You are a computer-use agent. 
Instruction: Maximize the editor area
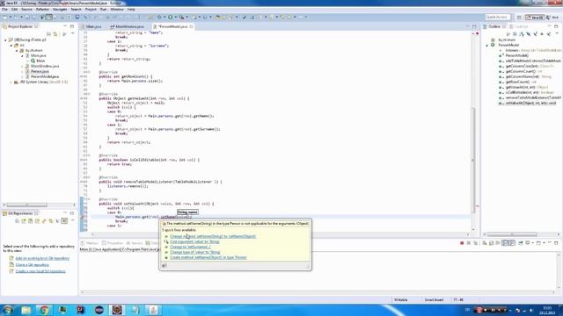coord(474,26)
